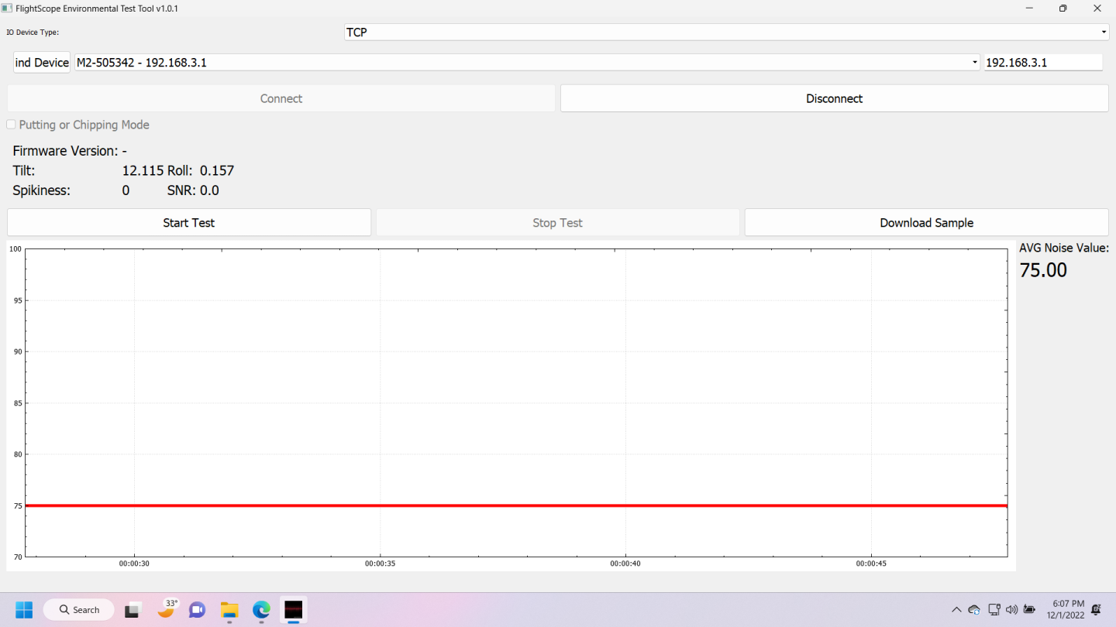Expand the M2-505342 device selection dropdown
1116x627 pixels.
point(527,63)
